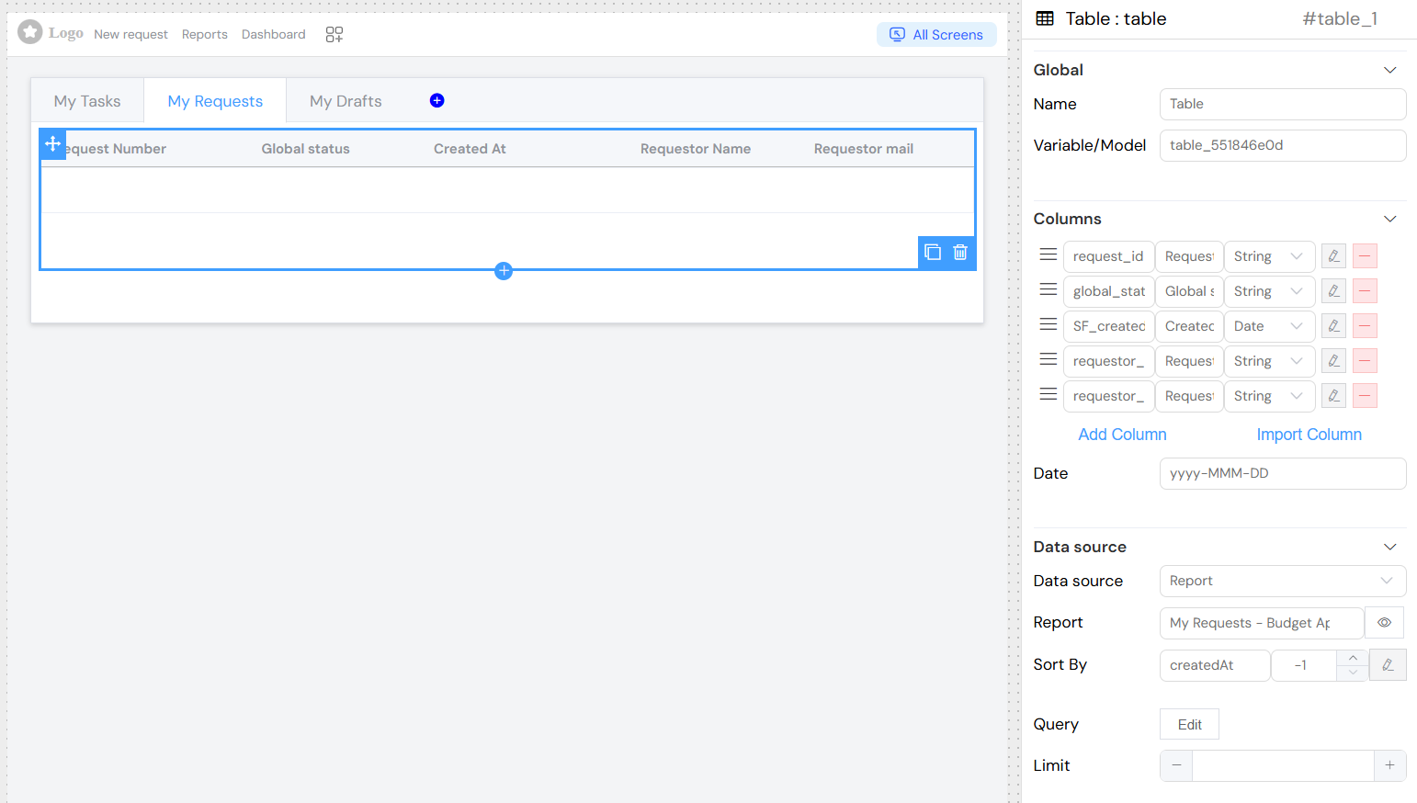Viewport: 1417px width, 803px height.
Task: Remove the global_stat column with the red minus
Action: [1365, 291]
